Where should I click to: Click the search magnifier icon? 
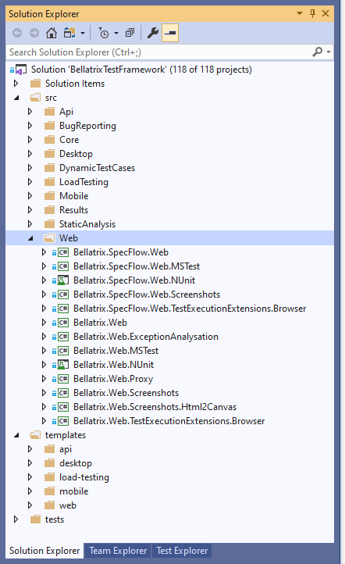coord(318,52)
